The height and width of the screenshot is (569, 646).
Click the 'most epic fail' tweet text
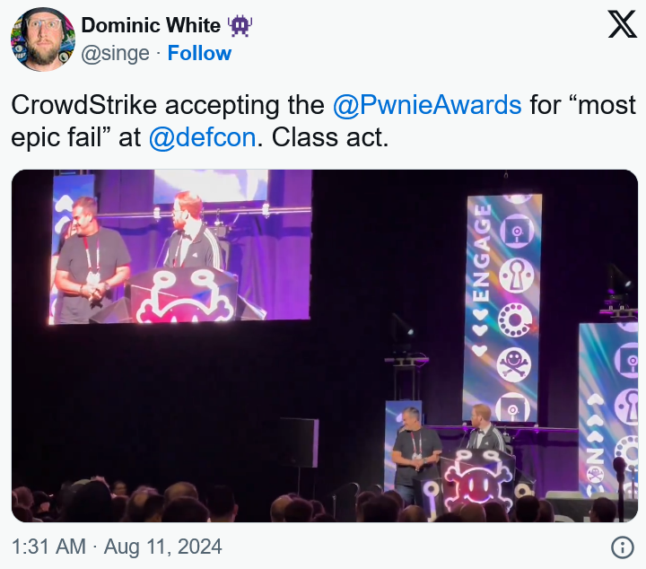(323, 121)
